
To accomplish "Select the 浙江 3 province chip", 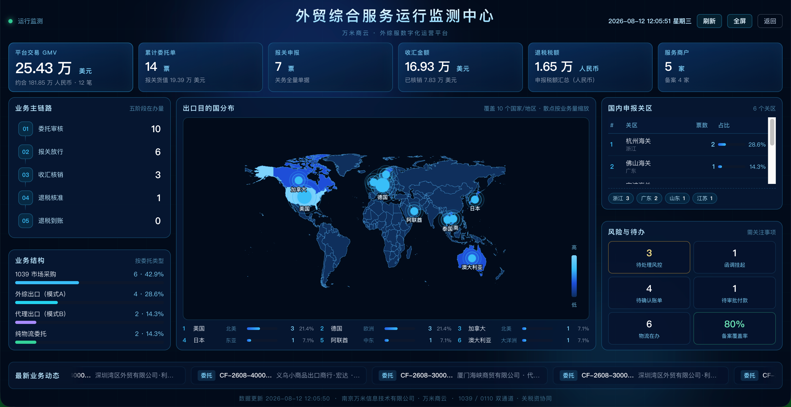I will (x=620, y=198).
